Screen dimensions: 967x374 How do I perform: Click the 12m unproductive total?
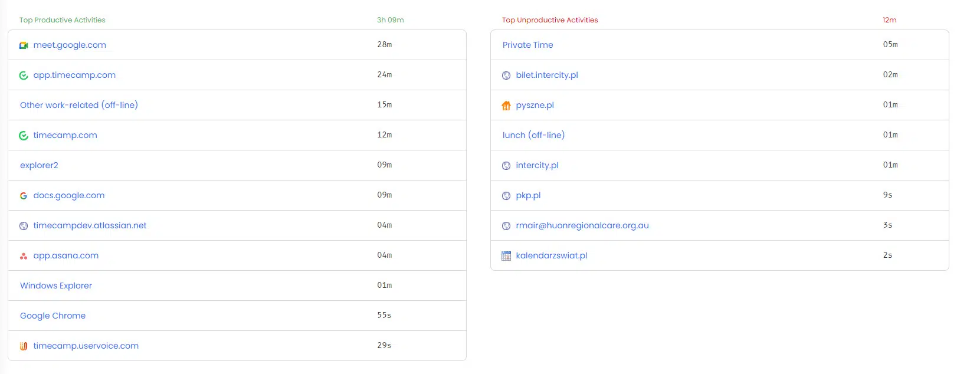(890, 20)
